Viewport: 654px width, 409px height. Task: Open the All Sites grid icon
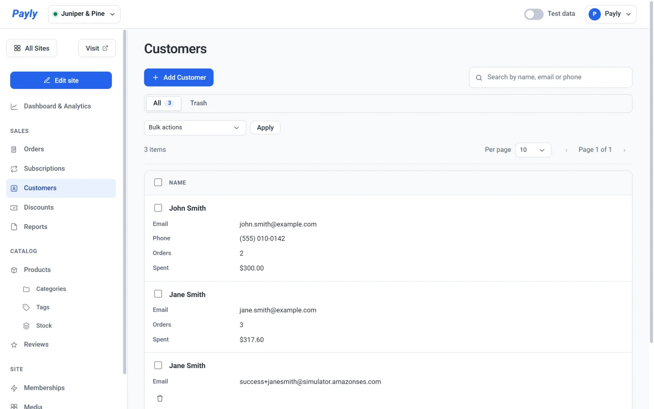(17, 48)
